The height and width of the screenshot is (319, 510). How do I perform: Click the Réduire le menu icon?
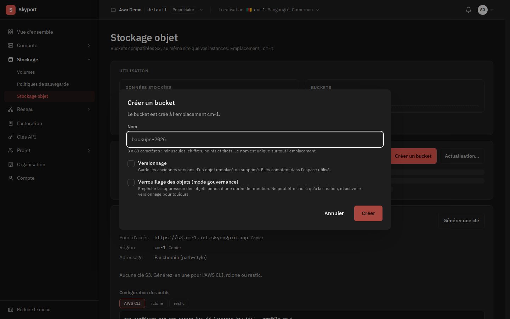coord(11,309)
